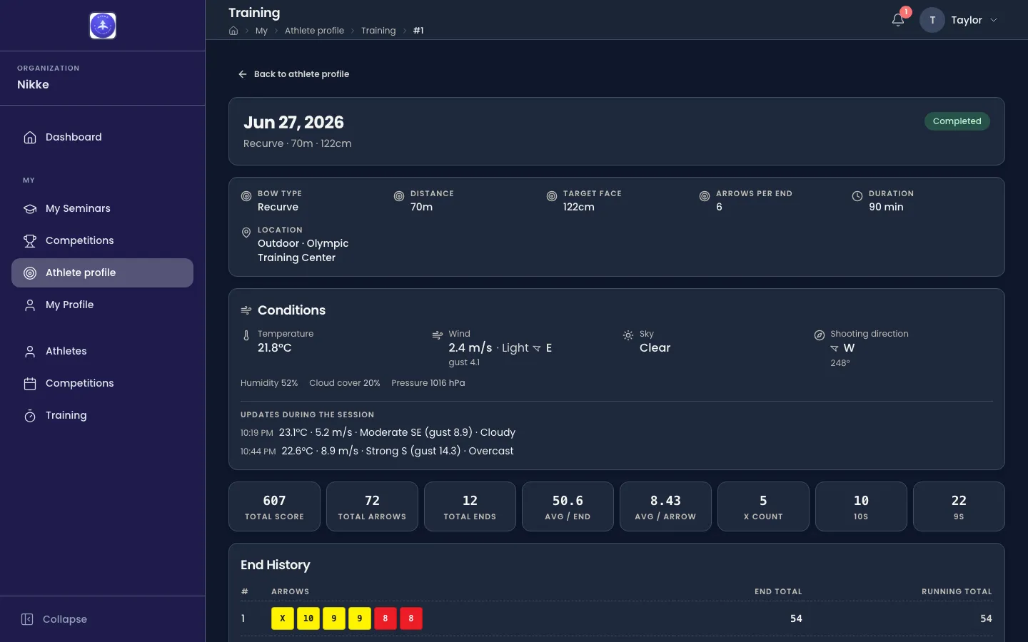Click the Taylor avatar circle
Viewport: 1028px width, 642px height.
point(932,20)
